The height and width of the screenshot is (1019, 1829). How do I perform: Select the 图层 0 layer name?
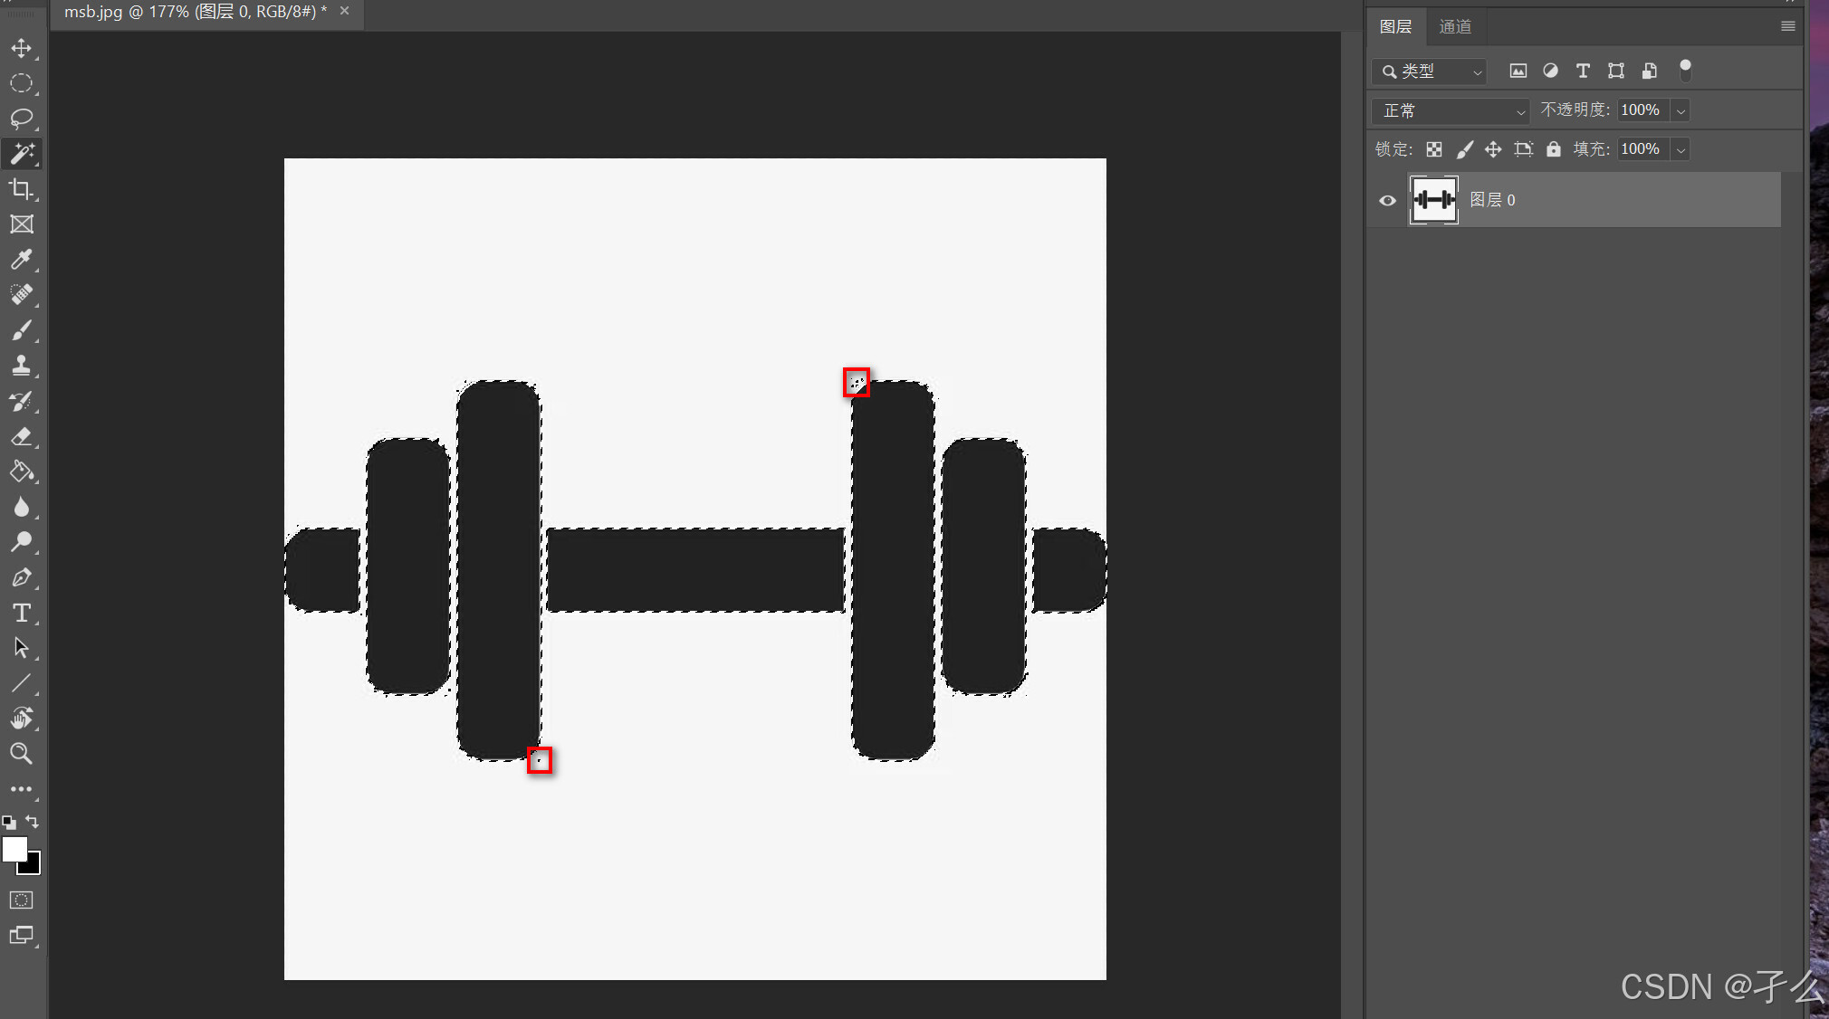1492,200
